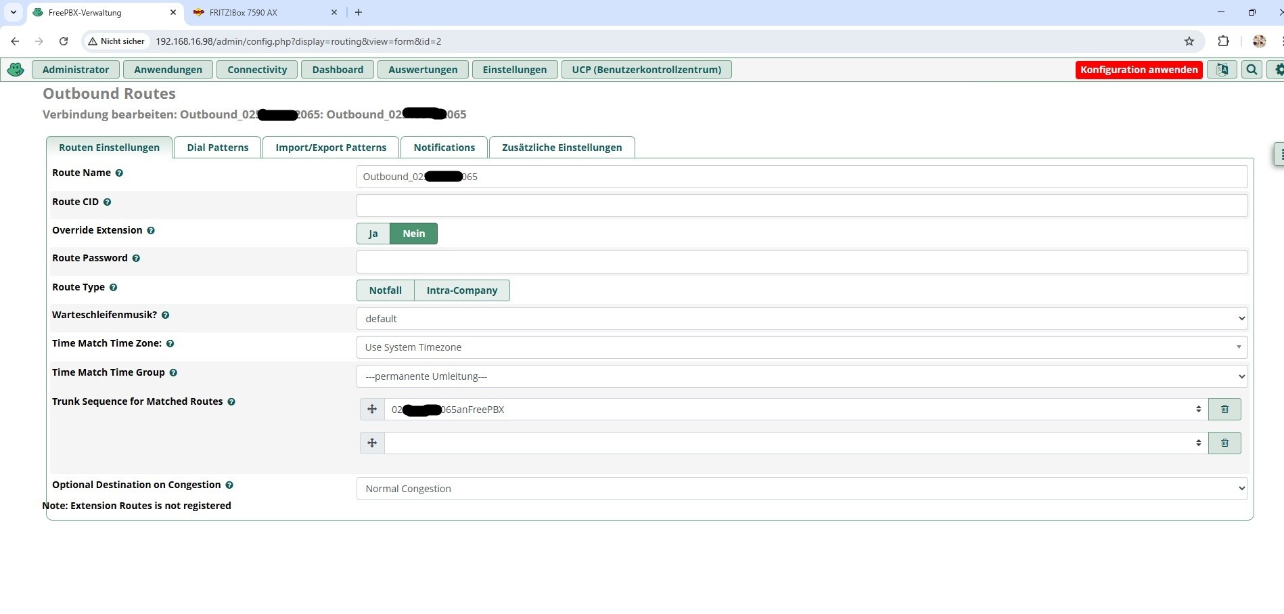Click into the Route CID input field
This screenshot has height=614, width=1284.
pyautogui.click(x=801, y=205)
